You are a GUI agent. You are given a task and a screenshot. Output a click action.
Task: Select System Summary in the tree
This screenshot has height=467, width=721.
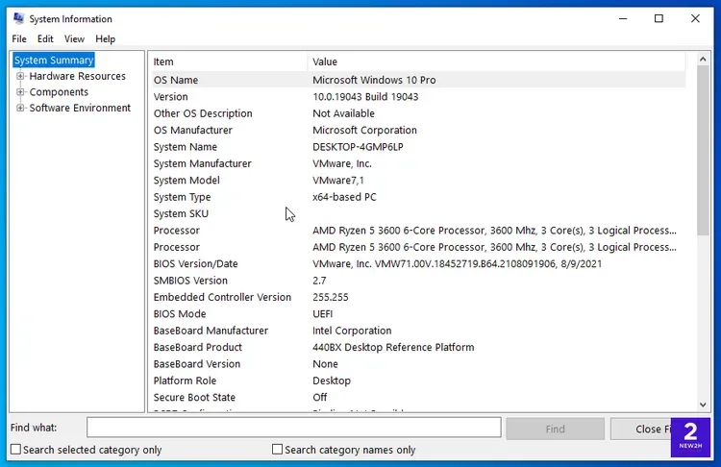(x=54, y=61)
